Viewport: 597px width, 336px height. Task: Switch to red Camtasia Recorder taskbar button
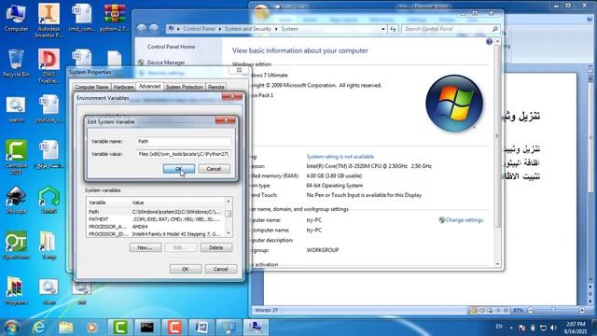pos(174,328)
